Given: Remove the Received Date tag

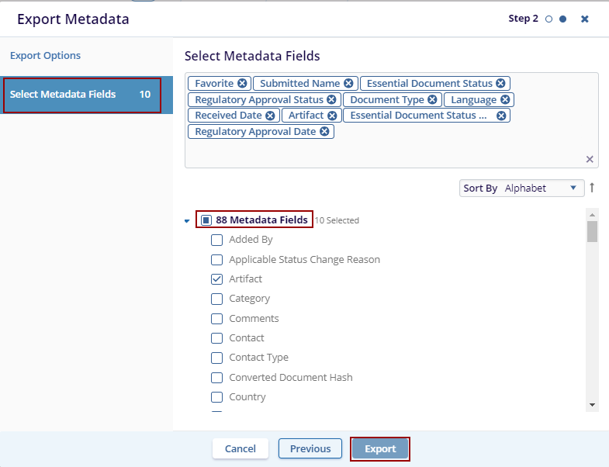Looking at the screenshot, I should coord(270,116).
